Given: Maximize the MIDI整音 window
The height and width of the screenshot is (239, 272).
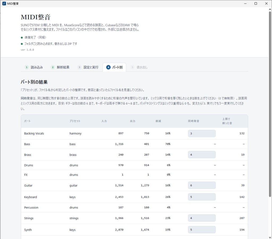Looking at the screenshot, I should click(256, 3).
